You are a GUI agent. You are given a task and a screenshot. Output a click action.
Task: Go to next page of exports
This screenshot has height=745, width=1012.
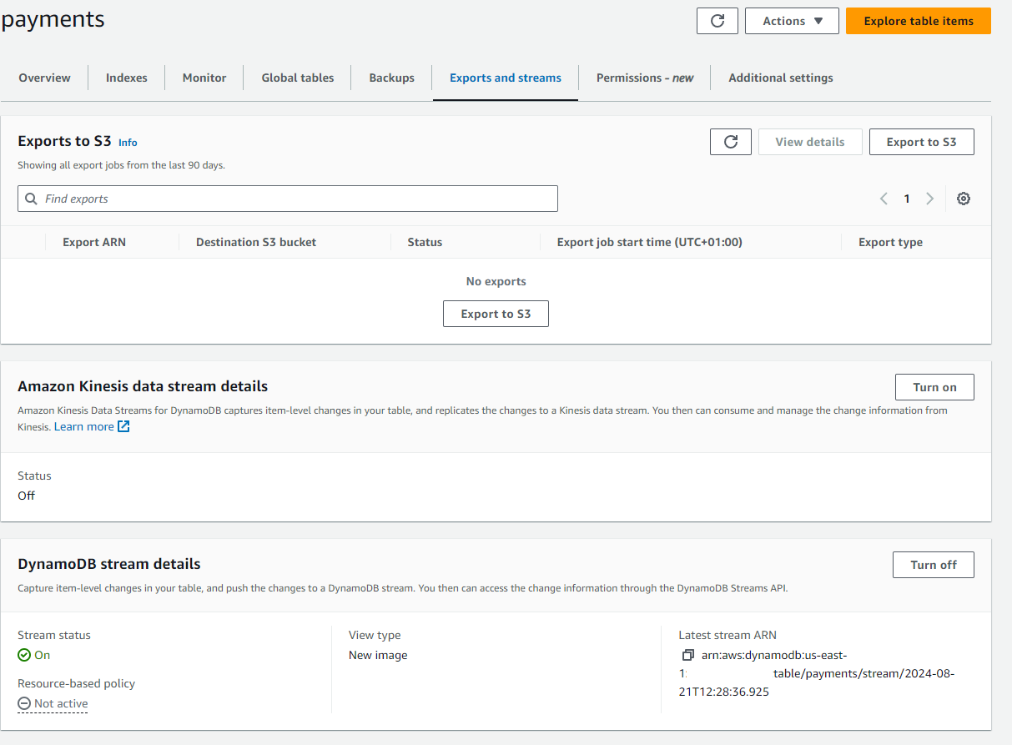click(929, 199)
